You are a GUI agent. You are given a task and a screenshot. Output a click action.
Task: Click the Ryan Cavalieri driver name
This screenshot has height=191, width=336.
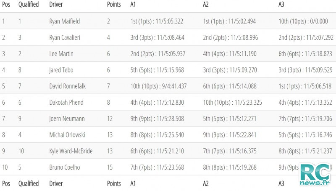click(x=65, y=38)
